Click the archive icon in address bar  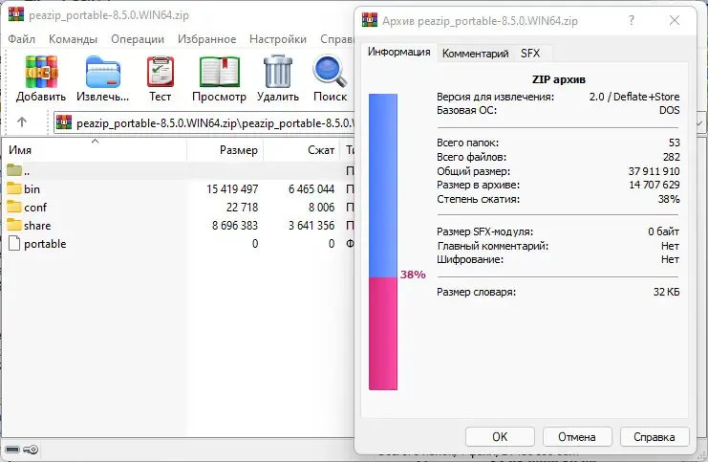coord(64,122)
